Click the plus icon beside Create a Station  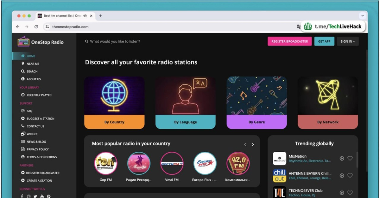tap(23, 181)
